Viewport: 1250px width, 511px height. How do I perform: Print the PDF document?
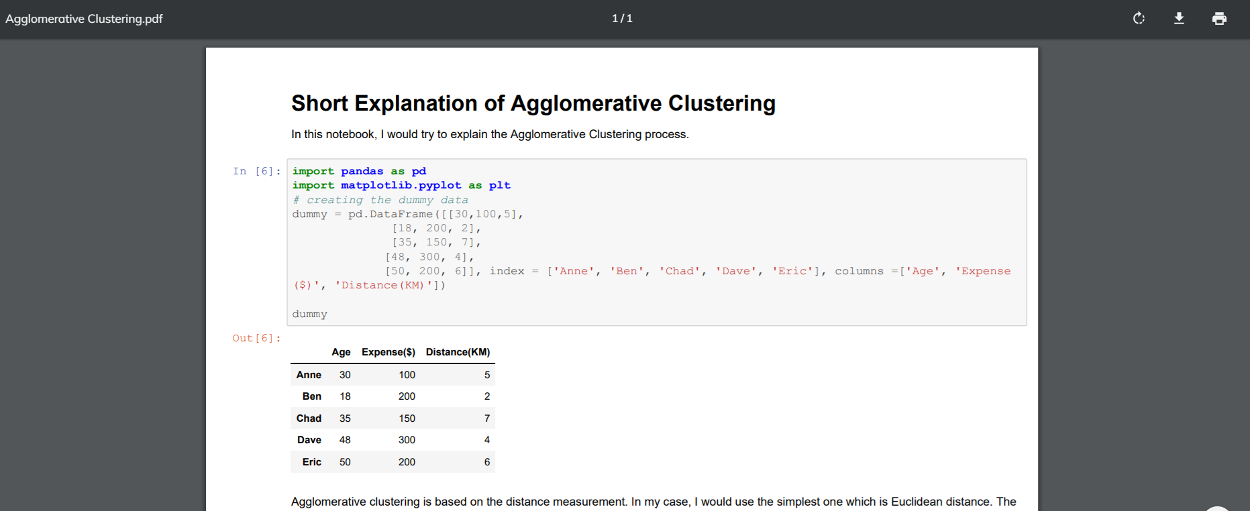point(1219,19)
